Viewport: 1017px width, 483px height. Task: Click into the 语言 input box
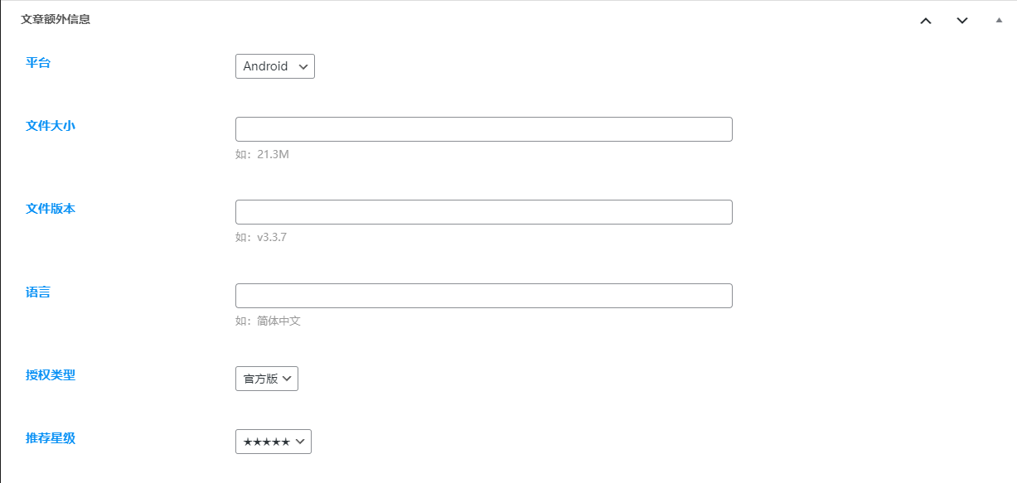pyautogui.click(x=483, y=296)
